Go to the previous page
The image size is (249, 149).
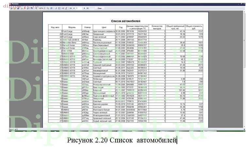click(74, 8)
